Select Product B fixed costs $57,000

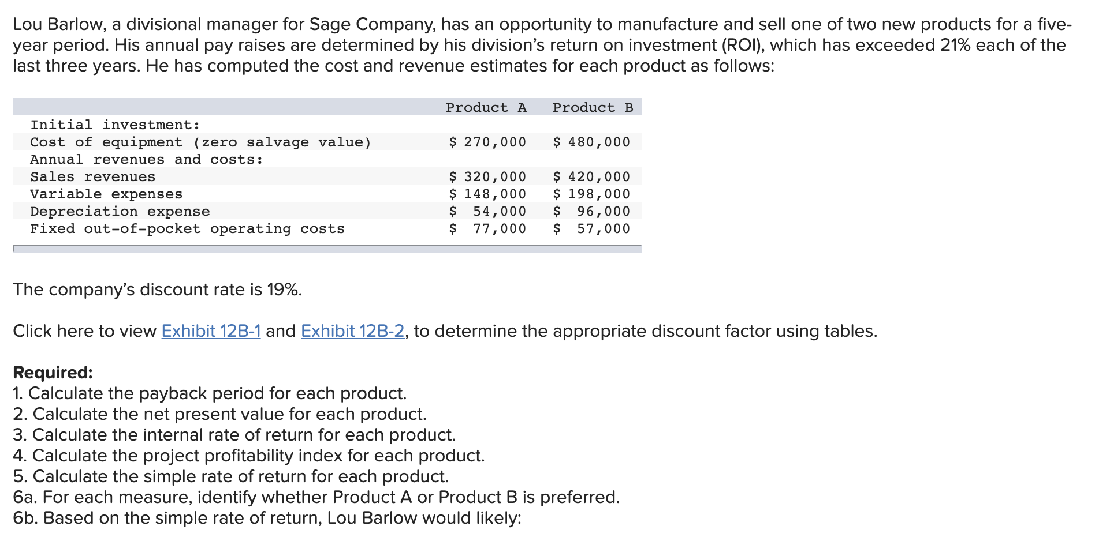tap(591, 228)
